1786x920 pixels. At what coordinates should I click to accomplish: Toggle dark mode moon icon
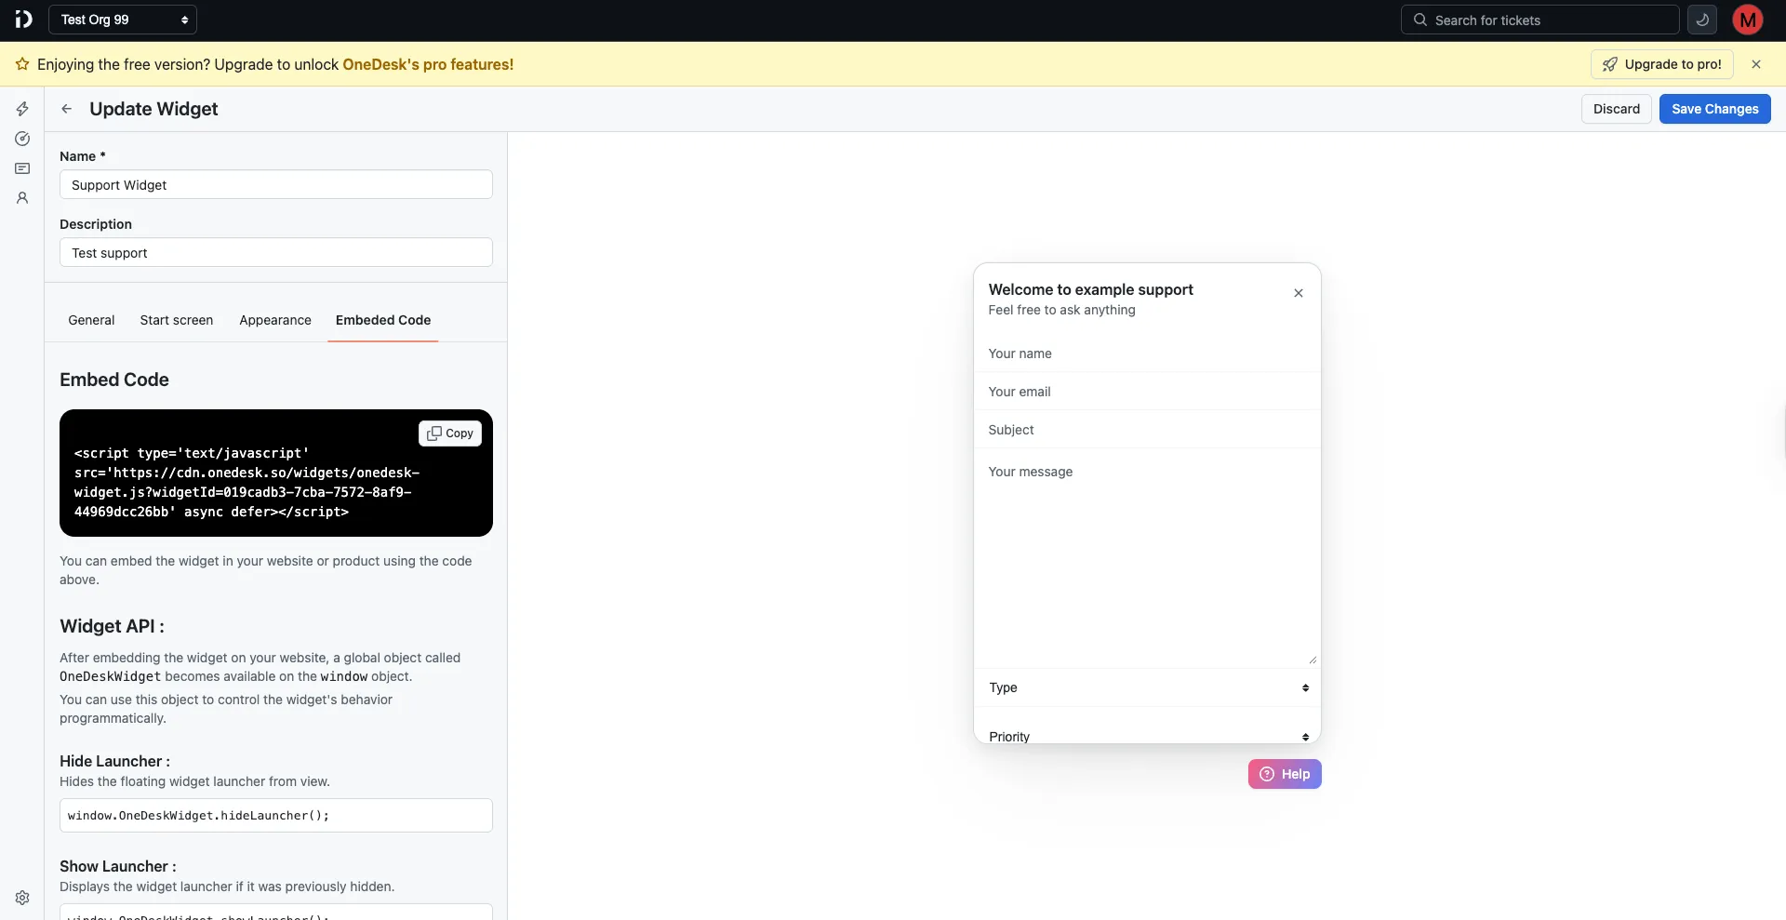pos(1701,20)
